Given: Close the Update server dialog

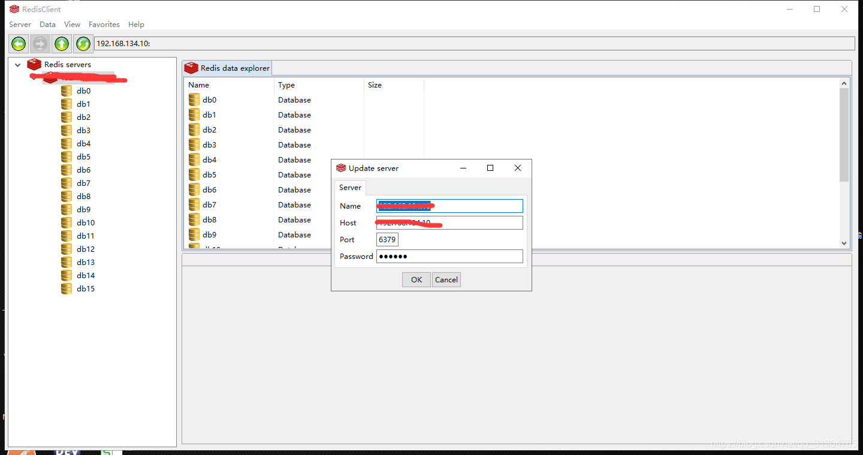Looking at the screenshot, I should (518, 168).
